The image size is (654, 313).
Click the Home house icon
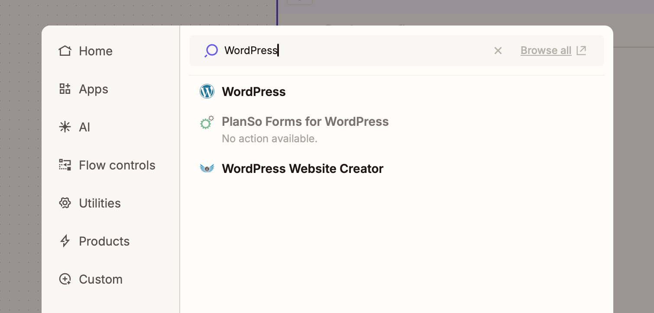click(x=65, y=51)
